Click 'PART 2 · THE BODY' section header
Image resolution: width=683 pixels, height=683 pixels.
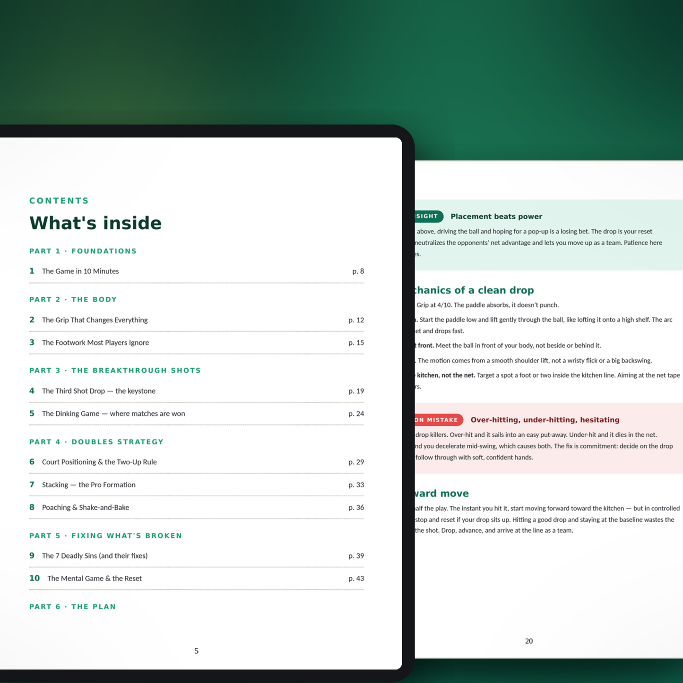pyautogui.click(x=73, y=300)
